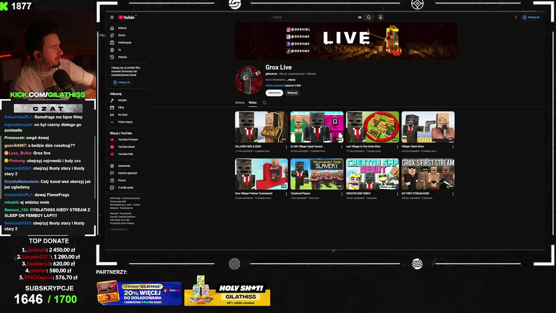This screenshot has width=556, height=313.
Task: Click the search magnifier button
Action: 369,17
